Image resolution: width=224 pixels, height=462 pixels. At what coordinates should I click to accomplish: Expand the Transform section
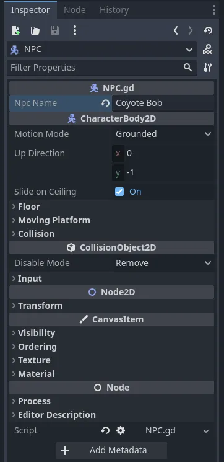37,306
